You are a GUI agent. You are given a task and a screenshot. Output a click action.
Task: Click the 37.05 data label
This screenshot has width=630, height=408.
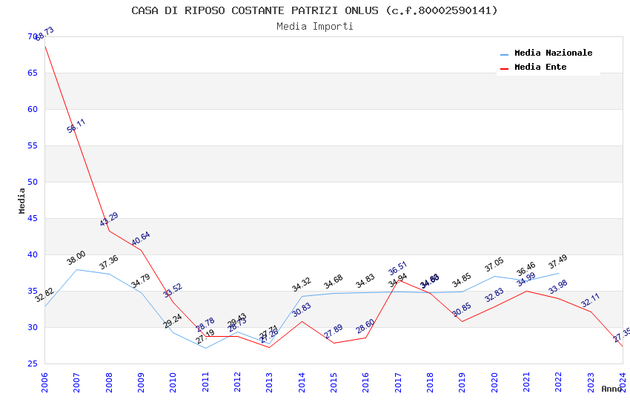pyautogui.click(x=494, y=265)
